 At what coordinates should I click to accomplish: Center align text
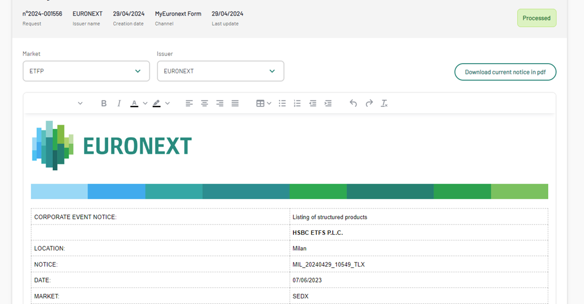point(204,104)
